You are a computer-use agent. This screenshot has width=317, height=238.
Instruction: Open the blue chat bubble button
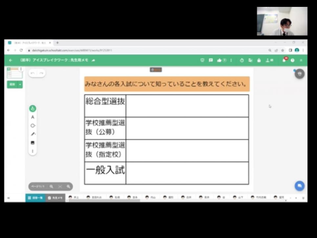pyautogui.click(x=299, y=186)
